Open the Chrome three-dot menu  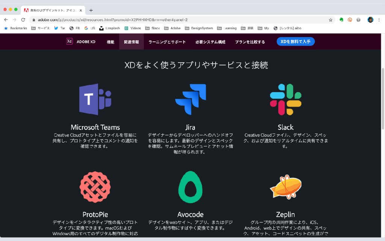[x=379, y=20]
